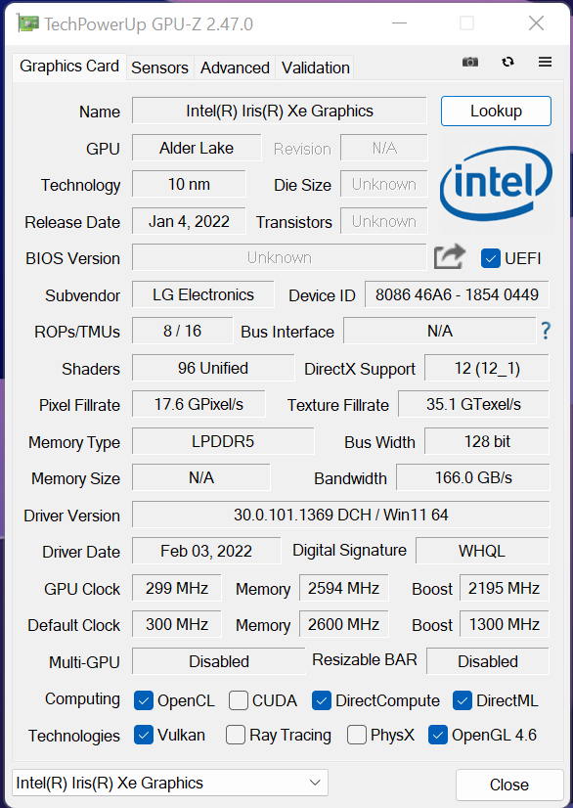Toggle the Vulkan checkbox
This screenshot has width=573, height=808.
pyautogui.click(x=144, y=735)
